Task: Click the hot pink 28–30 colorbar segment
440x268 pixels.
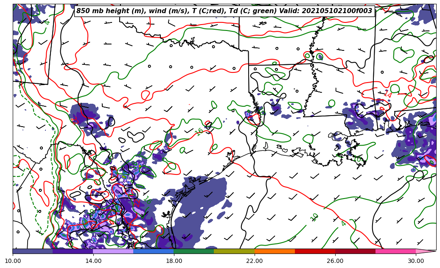Action: tap(395, 251)
